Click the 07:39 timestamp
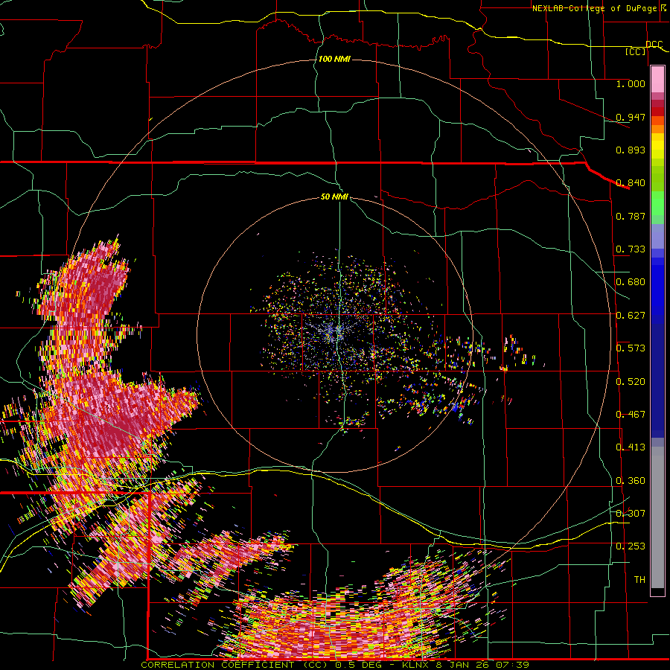This screenshot has height=670, width=670. point(512,665)
